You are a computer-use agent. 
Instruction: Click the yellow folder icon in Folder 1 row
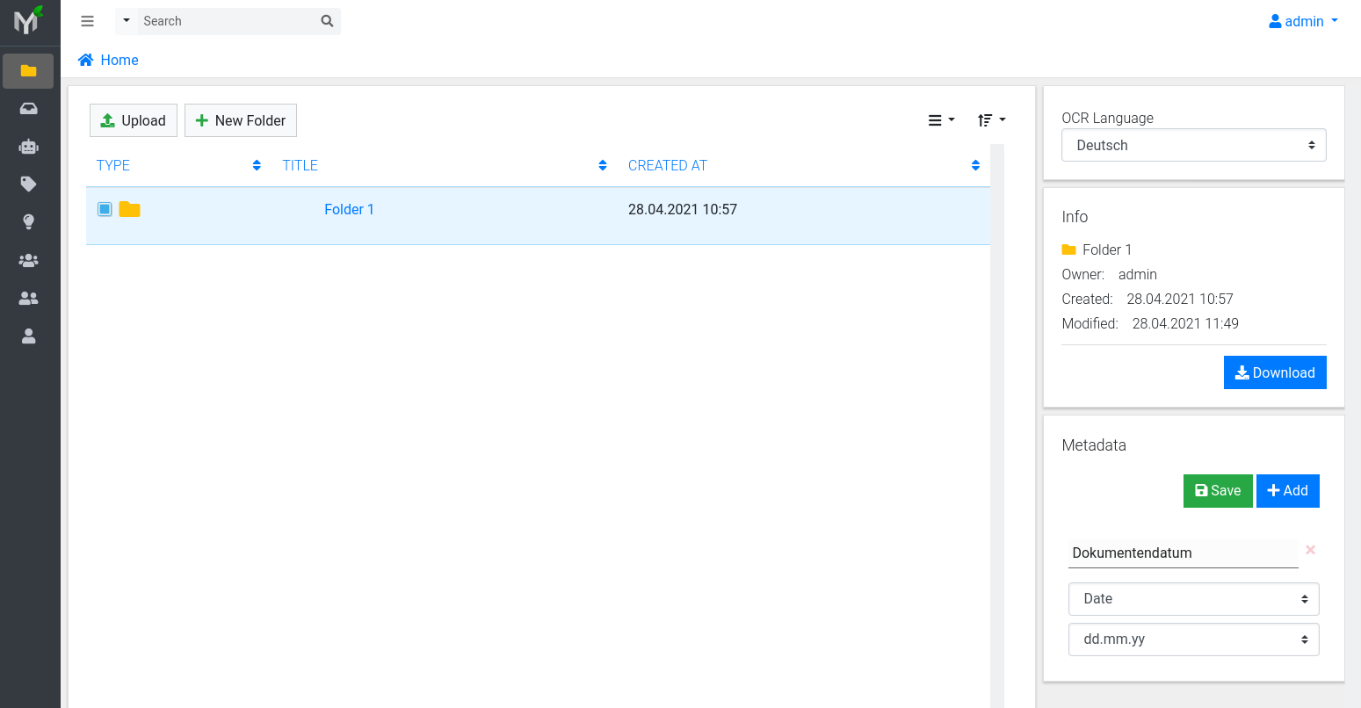[x=130, y=209]
